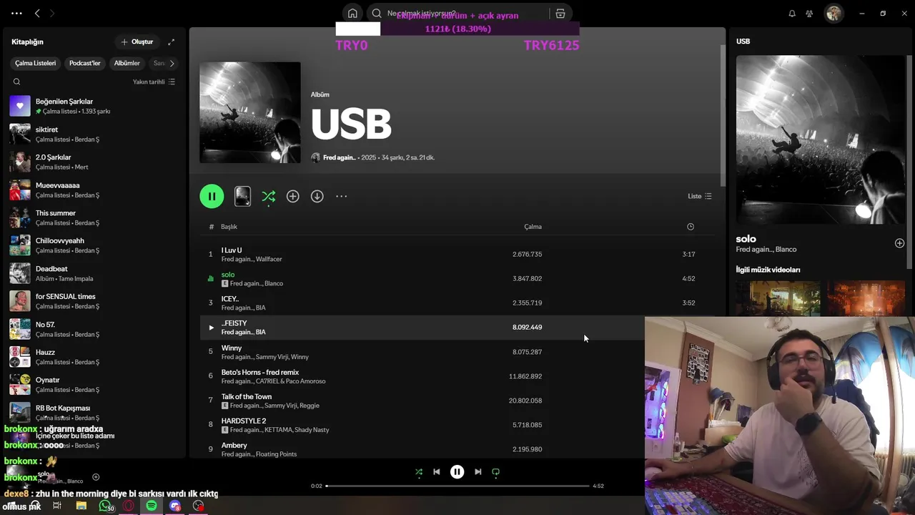
Task: Pause the album with the green button
Action: pyautogui.click(x=212, y=196)
